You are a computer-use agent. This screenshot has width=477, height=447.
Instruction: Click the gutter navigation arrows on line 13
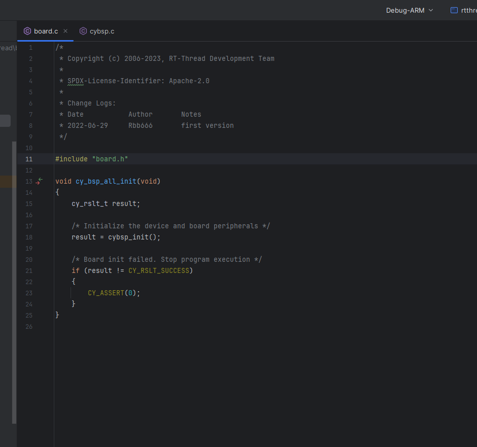pos(39,181)
